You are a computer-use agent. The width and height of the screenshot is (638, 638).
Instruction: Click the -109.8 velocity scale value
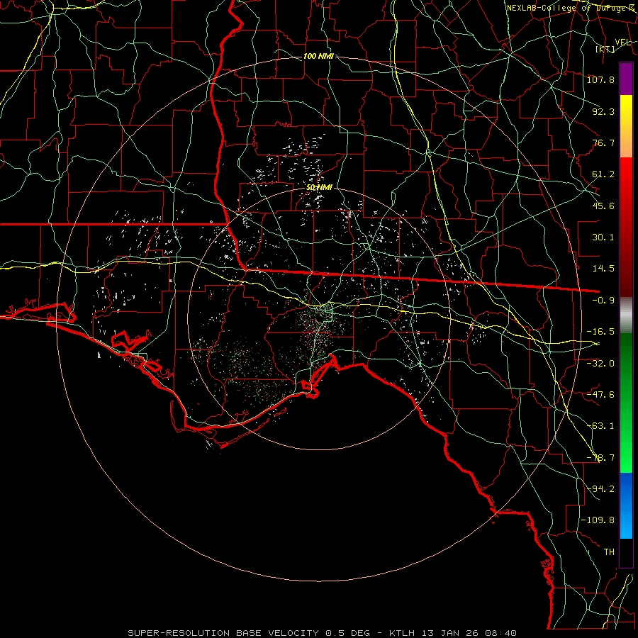click(x=598, y=520)
